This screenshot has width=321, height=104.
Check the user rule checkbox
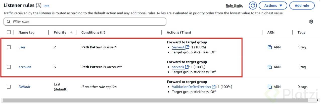click(x=9, y=47)
